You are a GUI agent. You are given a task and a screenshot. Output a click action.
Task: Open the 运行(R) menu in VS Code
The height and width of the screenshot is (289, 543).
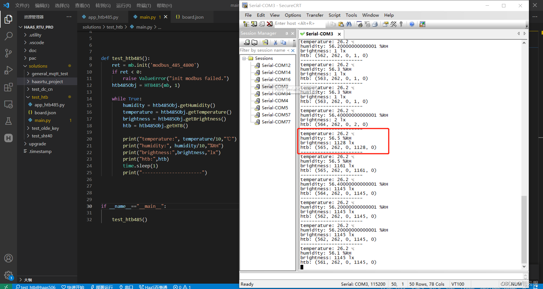124,5
